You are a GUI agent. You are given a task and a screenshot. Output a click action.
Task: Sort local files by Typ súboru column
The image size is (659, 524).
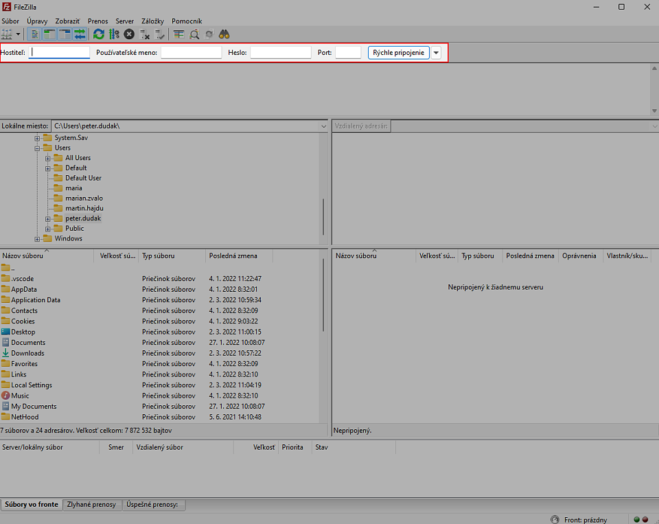[x=172, y=255]
